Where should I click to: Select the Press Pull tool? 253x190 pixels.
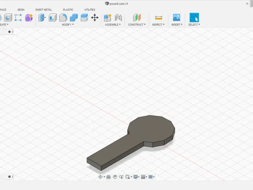point(42,17)
